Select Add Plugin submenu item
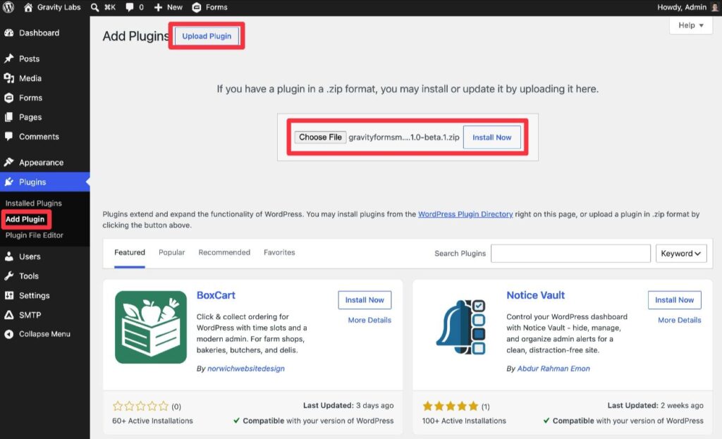722x439 pixels. point(25,219)
